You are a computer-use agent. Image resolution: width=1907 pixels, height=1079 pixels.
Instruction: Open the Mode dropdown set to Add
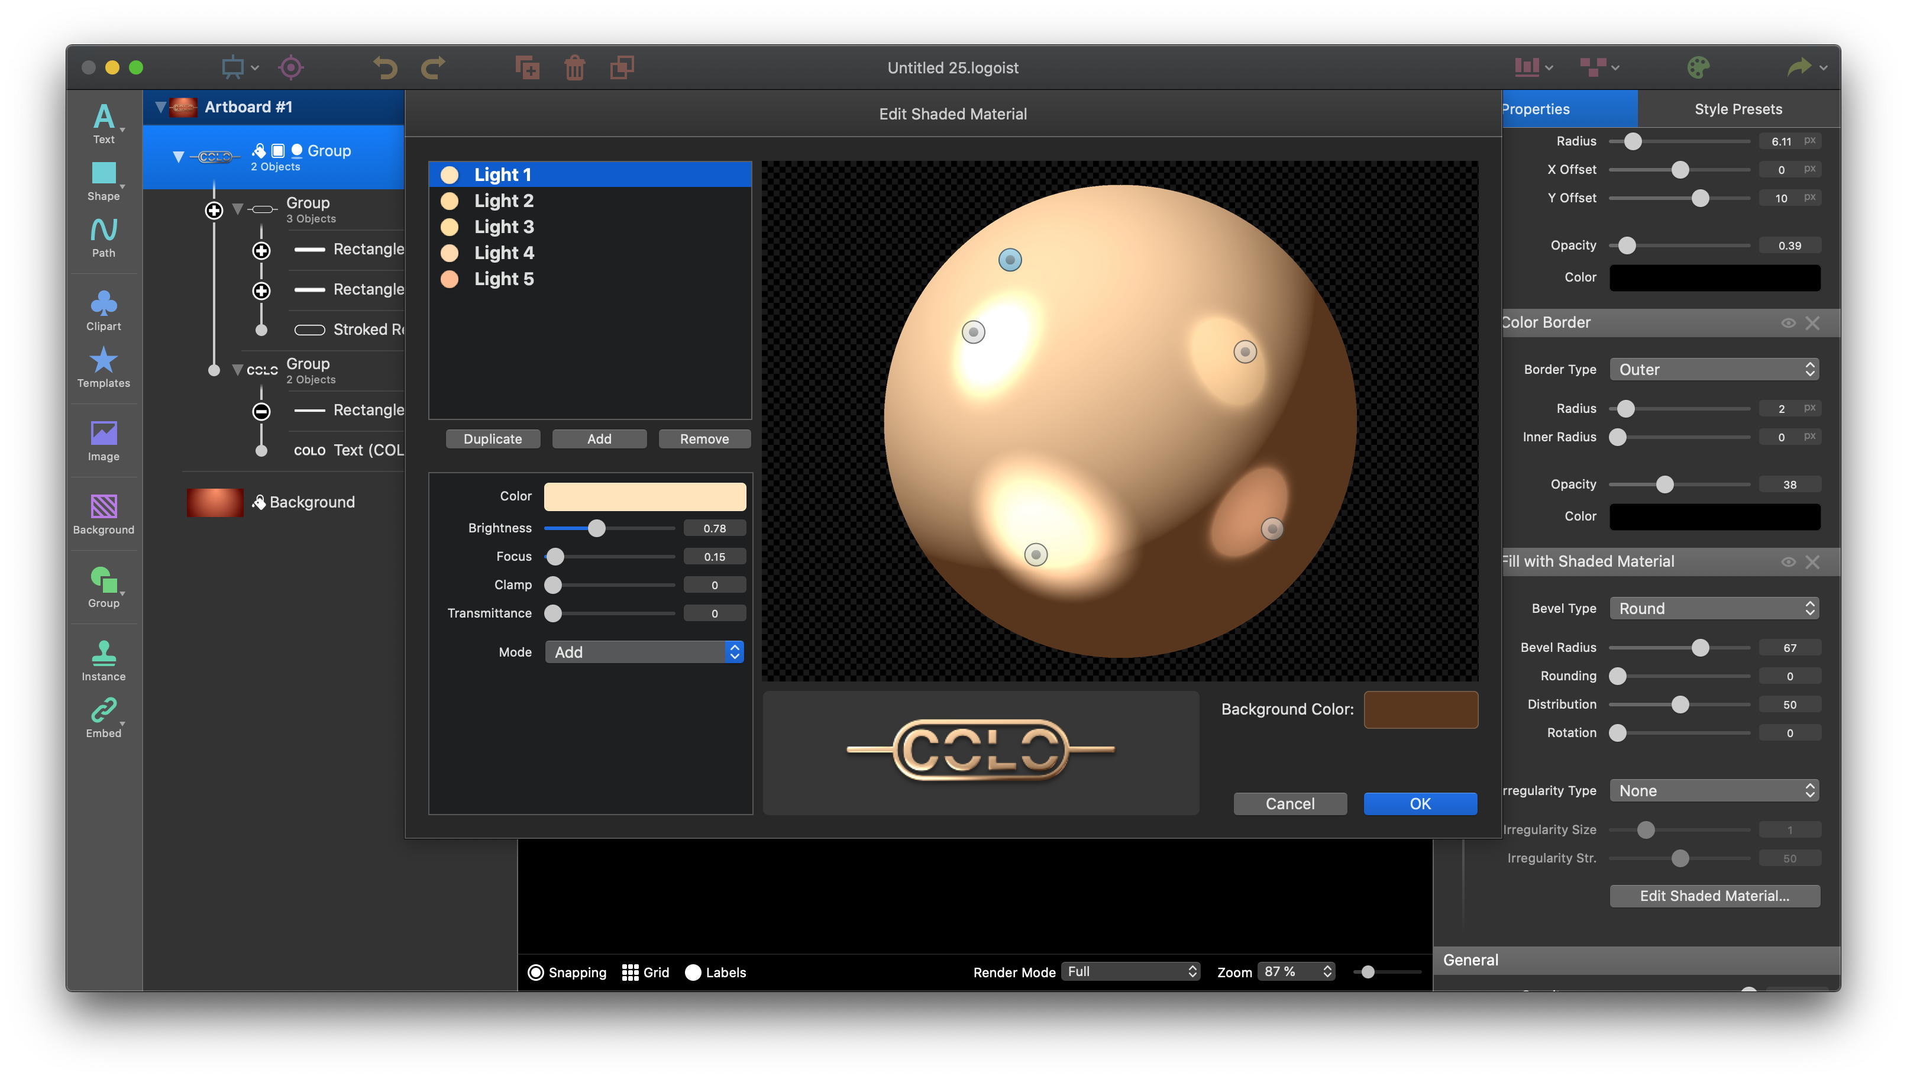click(x=645, y=652)
